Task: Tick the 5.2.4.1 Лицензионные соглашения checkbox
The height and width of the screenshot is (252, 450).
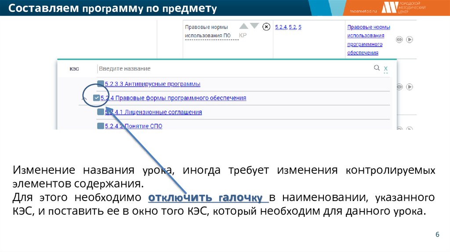Action: (x=101, y=112)
